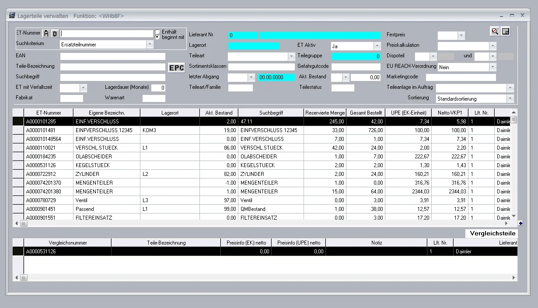Open the Suchkriterium dropdown

150,44
